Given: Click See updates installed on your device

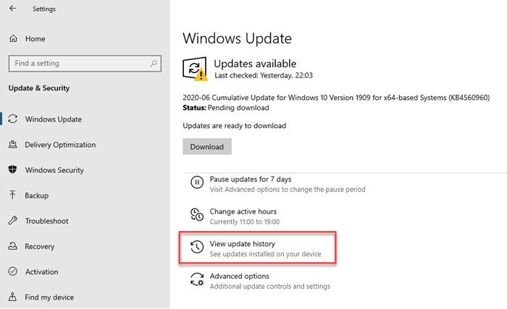Looking at the screenshot, I should coord(265,254).
